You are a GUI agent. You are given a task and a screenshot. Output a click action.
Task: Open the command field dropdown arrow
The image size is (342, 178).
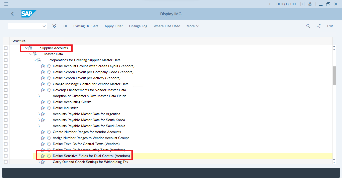44,26
